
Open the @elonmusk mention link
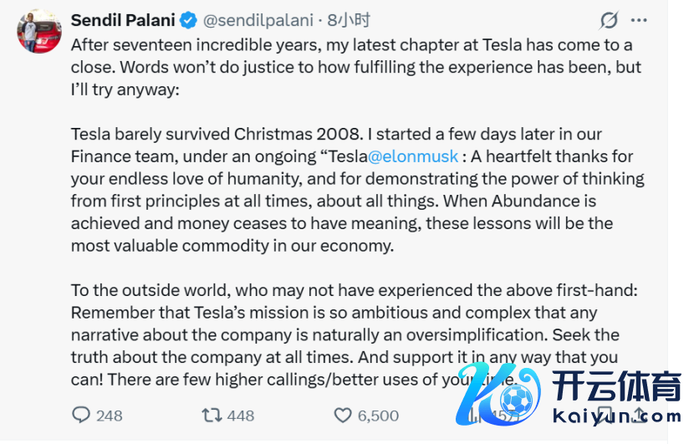click(x=413, y=156)
